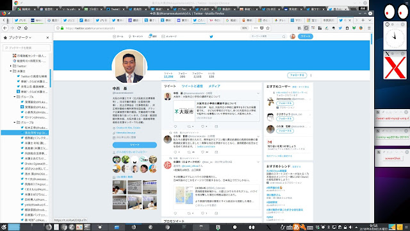Collapse the 弁護士 bookmark folder

coord(11,71)
